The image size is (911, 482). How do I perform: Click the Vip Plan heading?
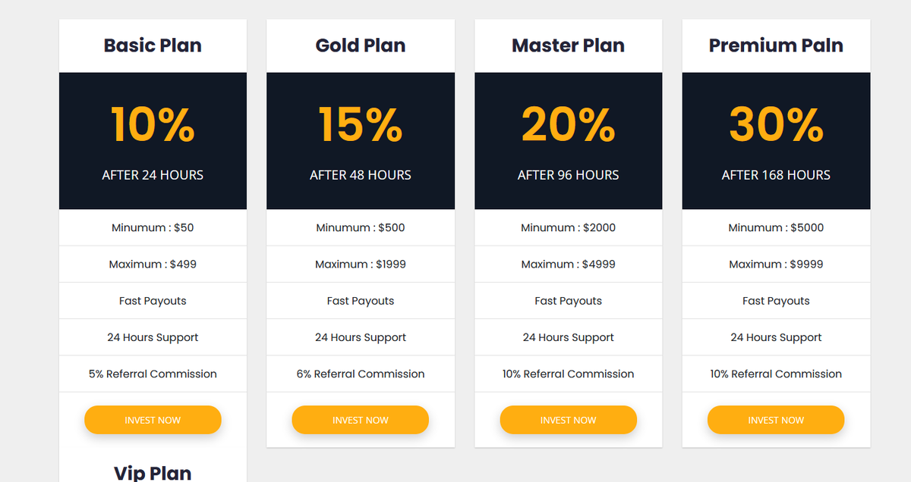(153, 473)
